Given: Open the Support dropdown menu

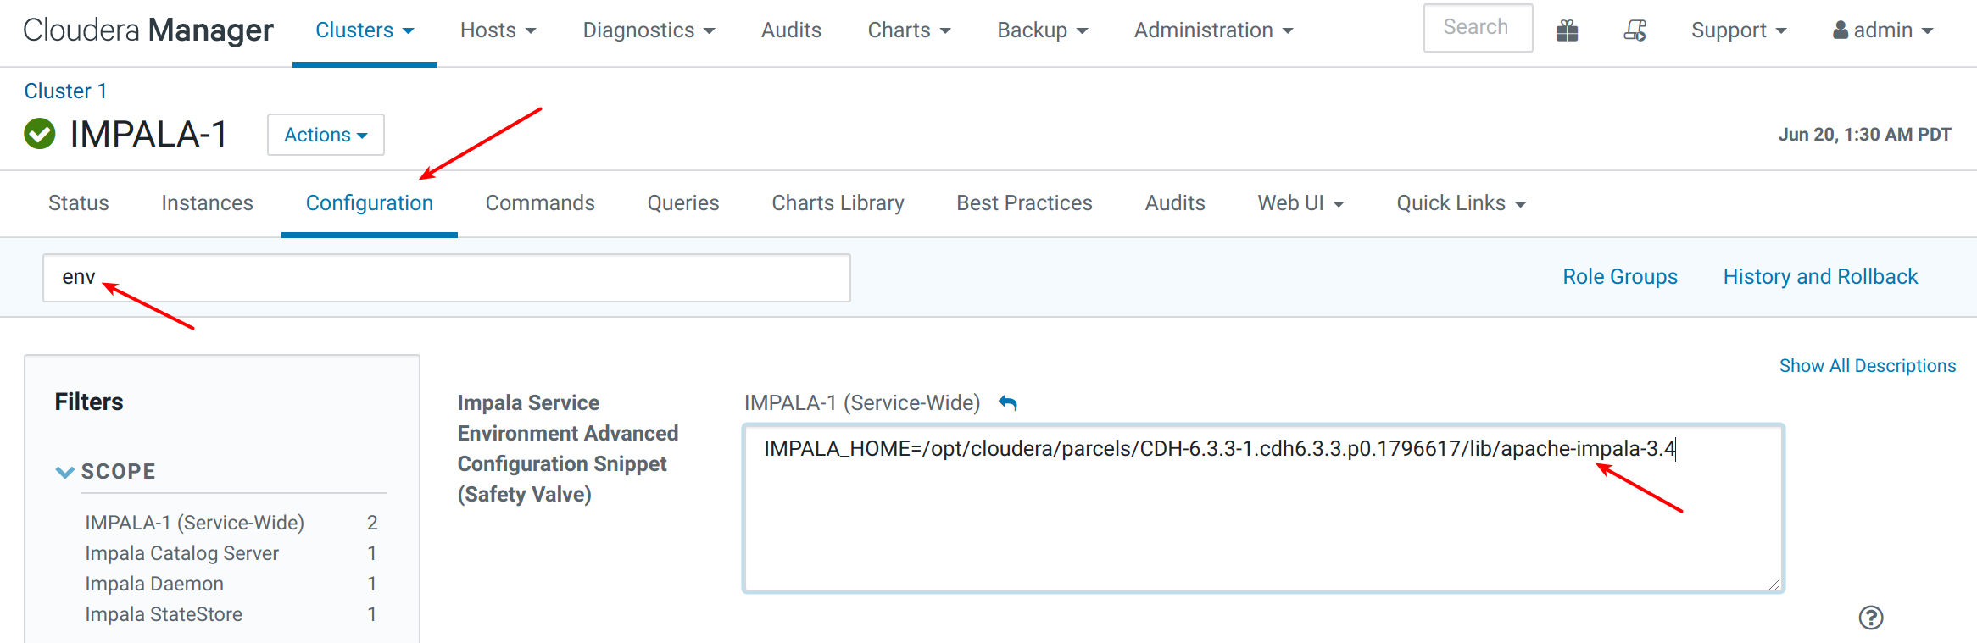Looking at the screenshot, I should click(x=1738, y=30).
